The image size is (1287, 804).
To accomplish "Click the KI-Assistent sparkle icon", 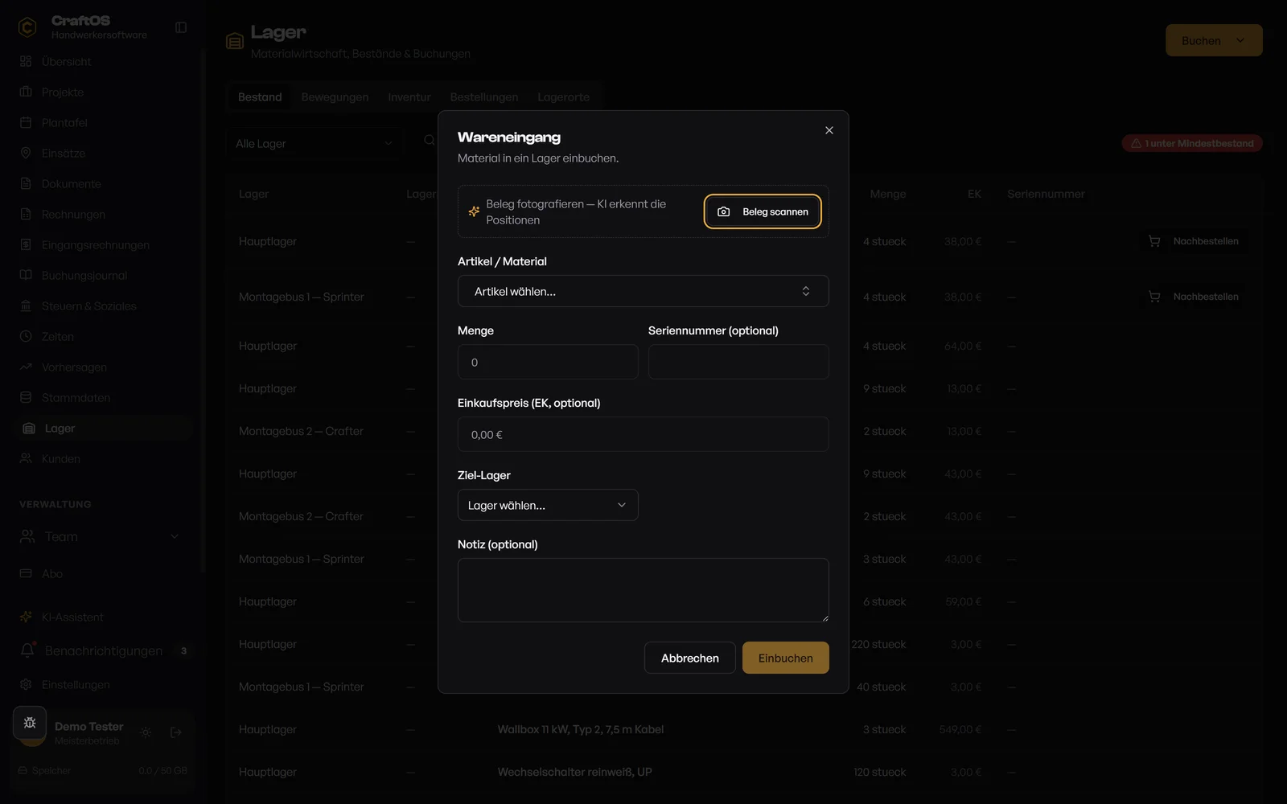I will pyautogui.click(x=26, y=617).
